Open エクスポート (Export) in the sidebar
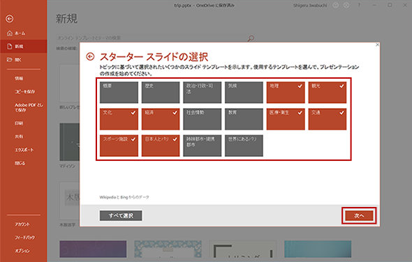The width and height of the screenshot is (412, 262). [24, 150]
